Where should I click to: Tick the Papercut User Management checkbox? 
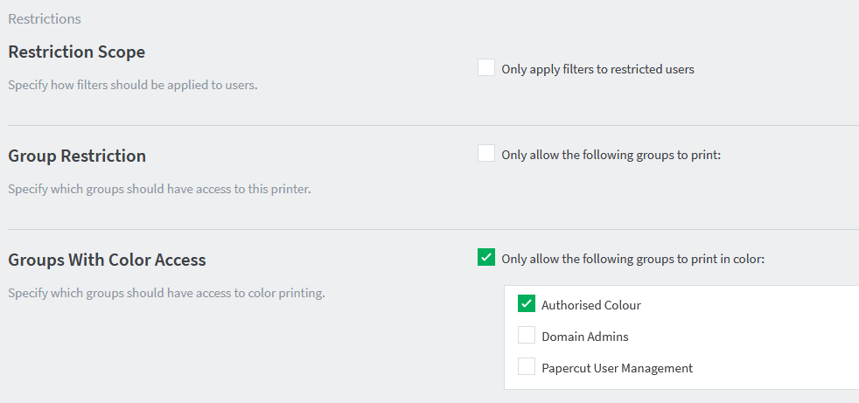coord(526,366)
